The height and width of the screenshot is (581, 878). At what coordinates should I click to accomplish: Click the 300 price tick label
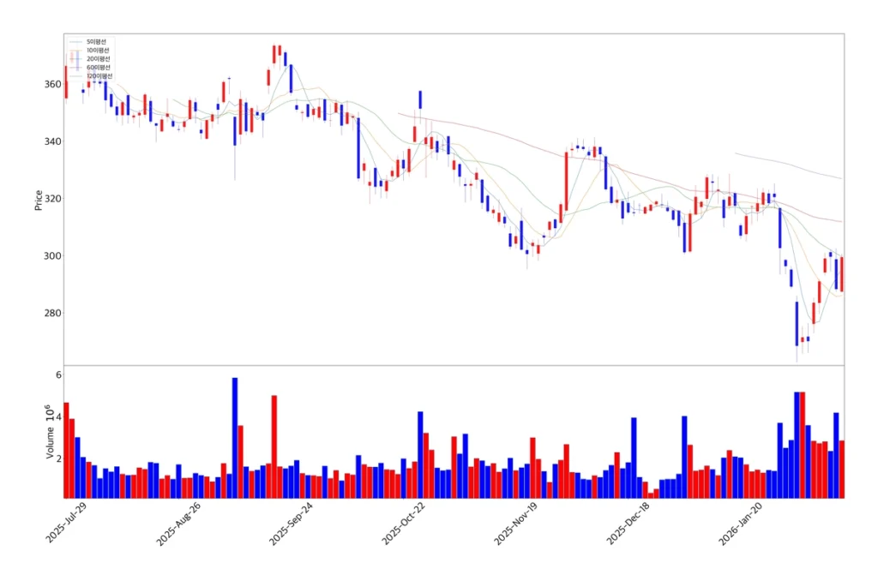[51, 256]
